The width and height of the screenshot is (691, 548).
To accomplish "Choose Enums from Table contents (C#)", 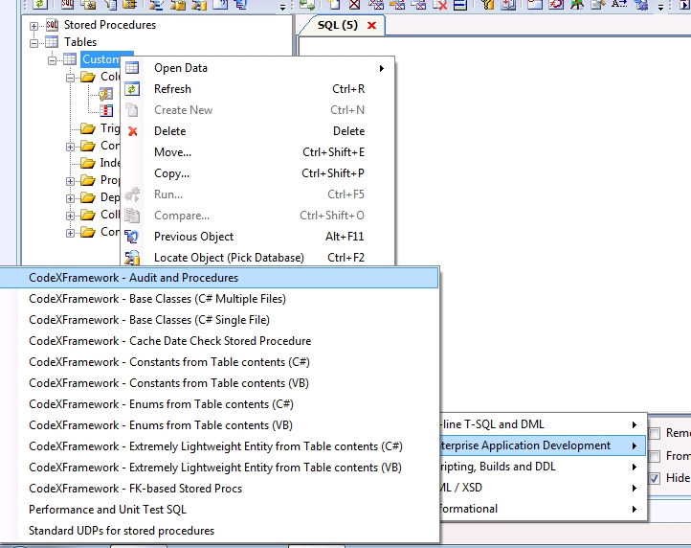I will click(x=219, y=404).
